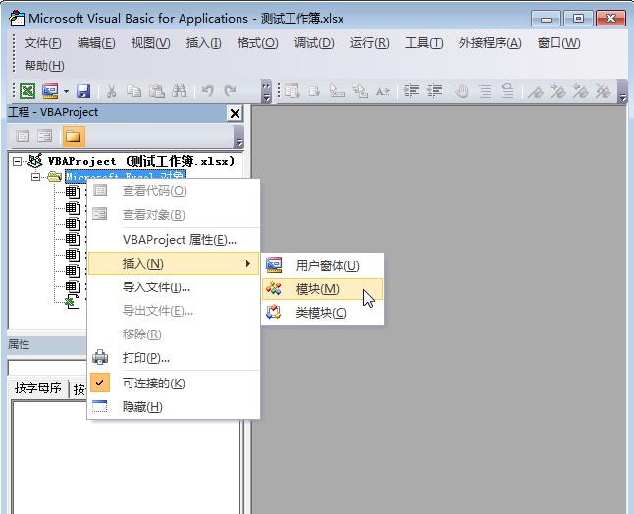Close the 工程 - VBAProject panel
634x514 pixels.
pyautogui.click(x=235, y=114)
